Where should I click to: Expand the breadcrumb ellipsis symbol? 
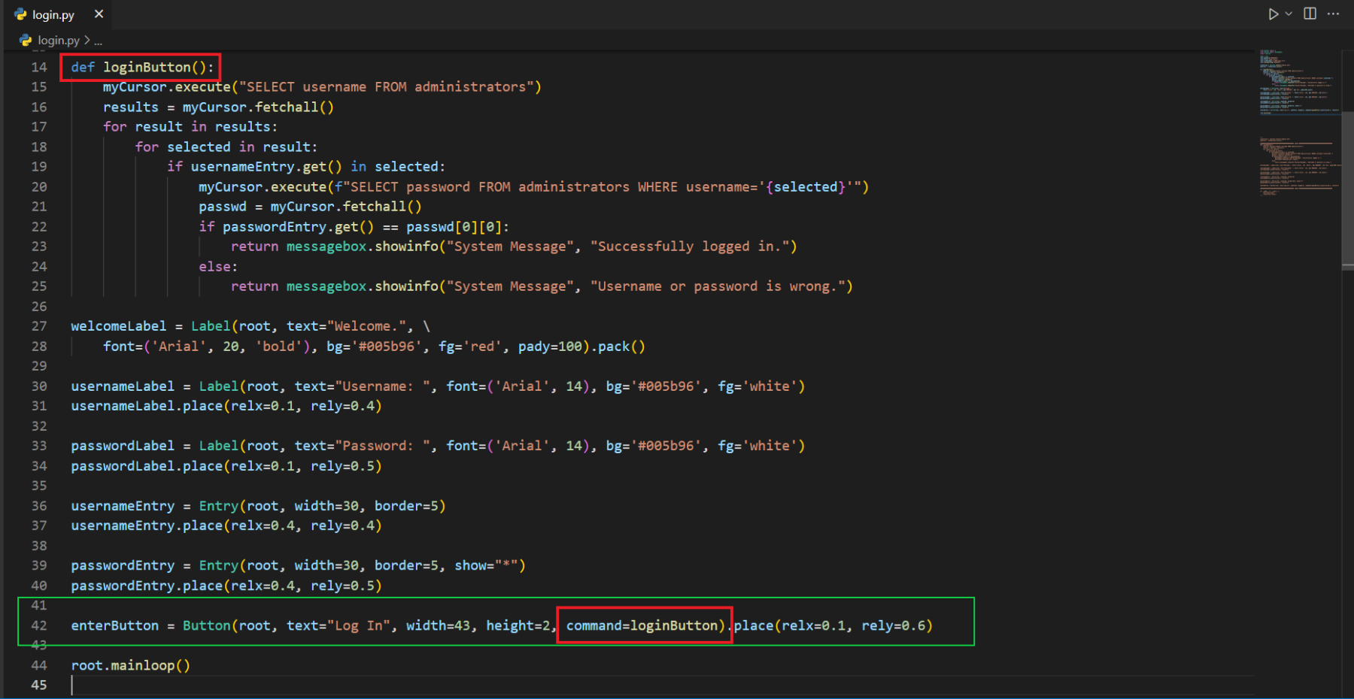point(99,41)
